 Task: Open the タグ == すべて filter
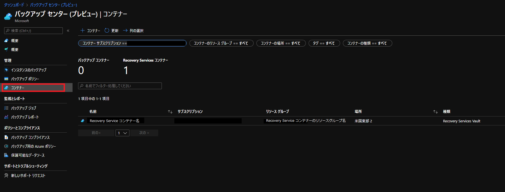[324, 43]
